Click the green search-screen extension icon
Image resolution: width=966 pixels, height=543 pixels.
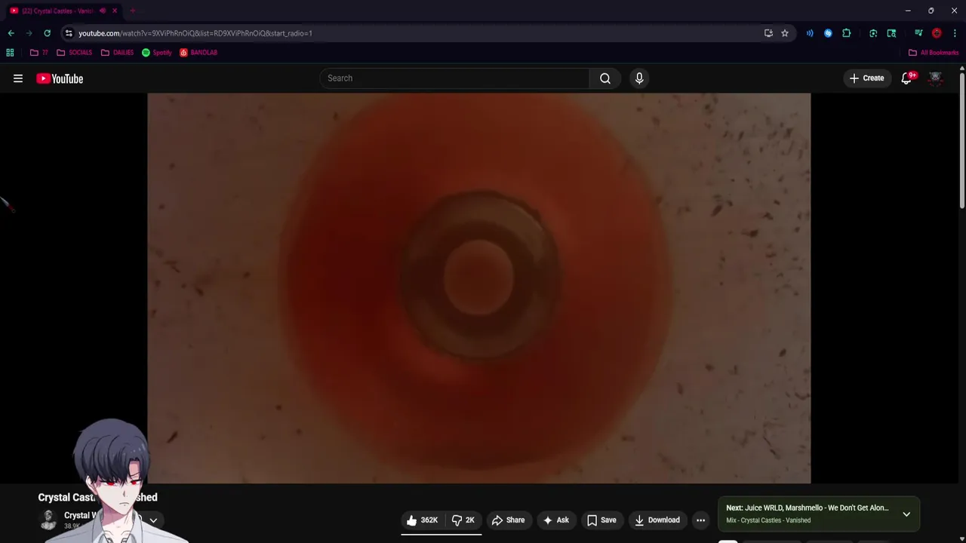[891, 33]
